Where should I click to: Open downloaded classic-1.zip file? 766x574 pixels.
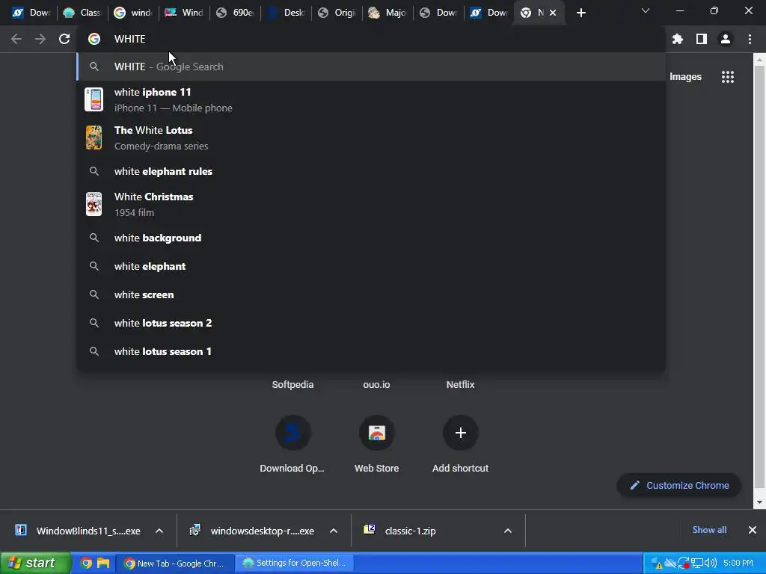401,531
